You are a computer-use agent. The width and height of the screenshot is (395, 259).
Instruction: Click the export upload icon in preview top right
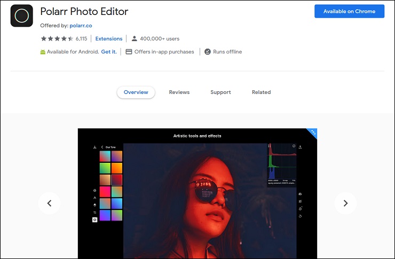(300, 147)
